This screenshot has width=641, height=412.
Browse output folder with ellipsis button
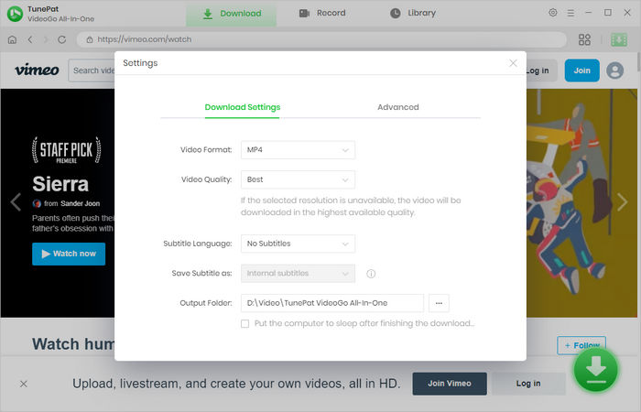coord(439,303)
